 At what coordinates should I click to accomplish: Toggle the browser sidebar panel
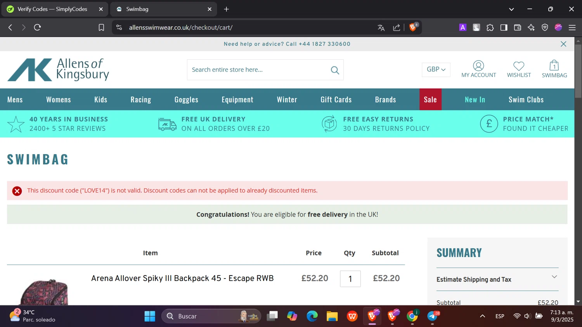(x=504, y=28)
